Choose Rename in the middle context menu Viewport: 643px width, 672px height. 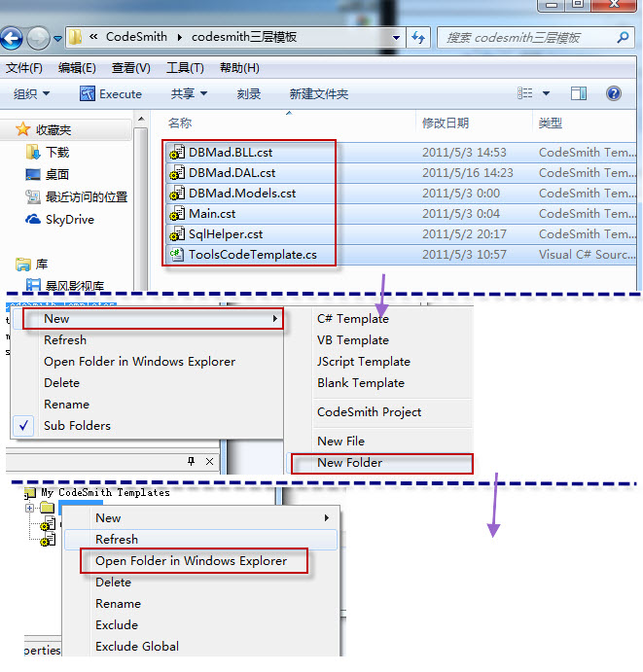click(x=67, y=405)
